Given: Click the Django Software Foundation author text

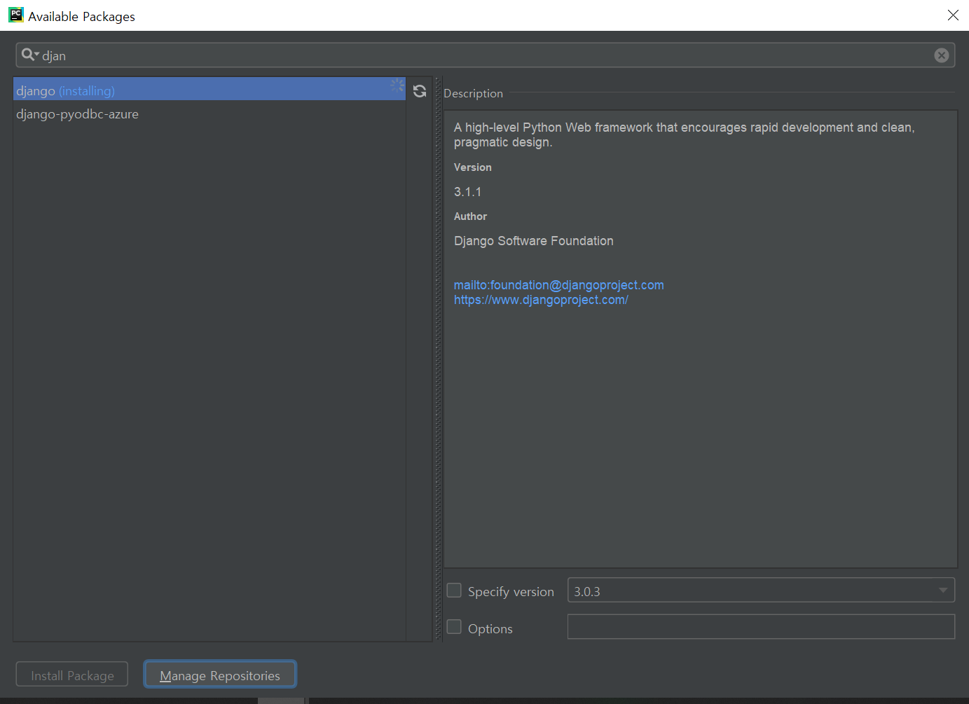Looking at the screenshot, I should [534, 241].
